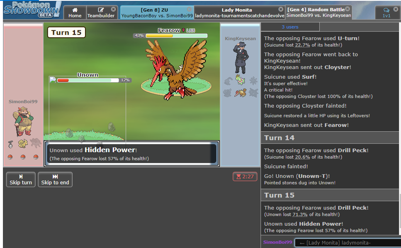Click the Pokémon Showdown BETA logo
401x248 pixels.
32,10
